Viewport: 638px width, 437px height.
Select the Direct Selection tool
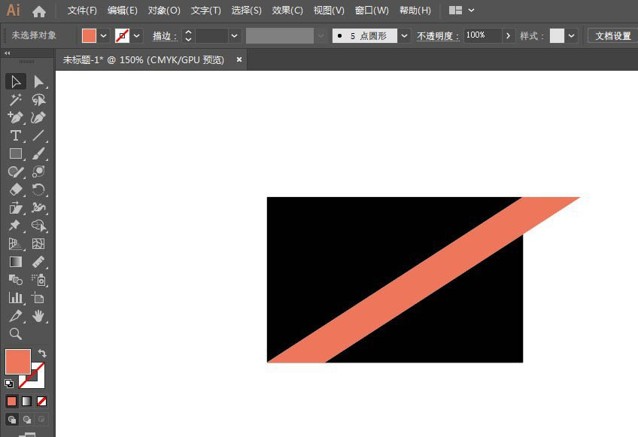38,81
